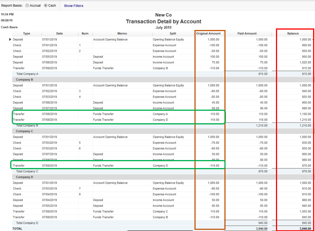Screen dimensions: 315x231
Task: Click the row marker arrow beside first Deposit
Action: pyautogui.click(x=10, y=39)
